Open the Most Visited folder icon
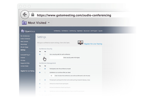 tap(24, 23)
